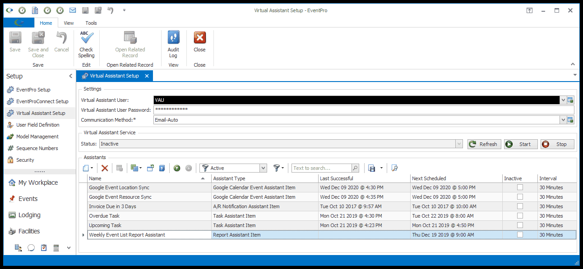Click the lookup icon beside Virtual Assistant User
The height and width of the screenshot is (269, 583).
[x=570, y=100]
